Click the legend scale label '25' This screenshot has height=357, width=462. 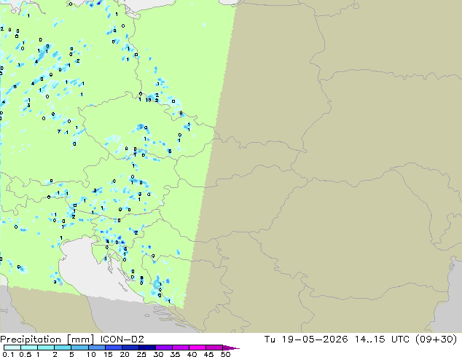coord(141,354)
